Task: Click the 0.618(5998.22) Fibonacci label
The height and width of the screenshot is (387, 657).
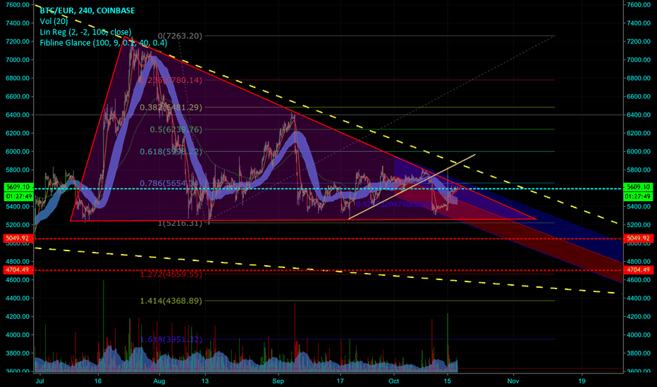Action: 171,151
